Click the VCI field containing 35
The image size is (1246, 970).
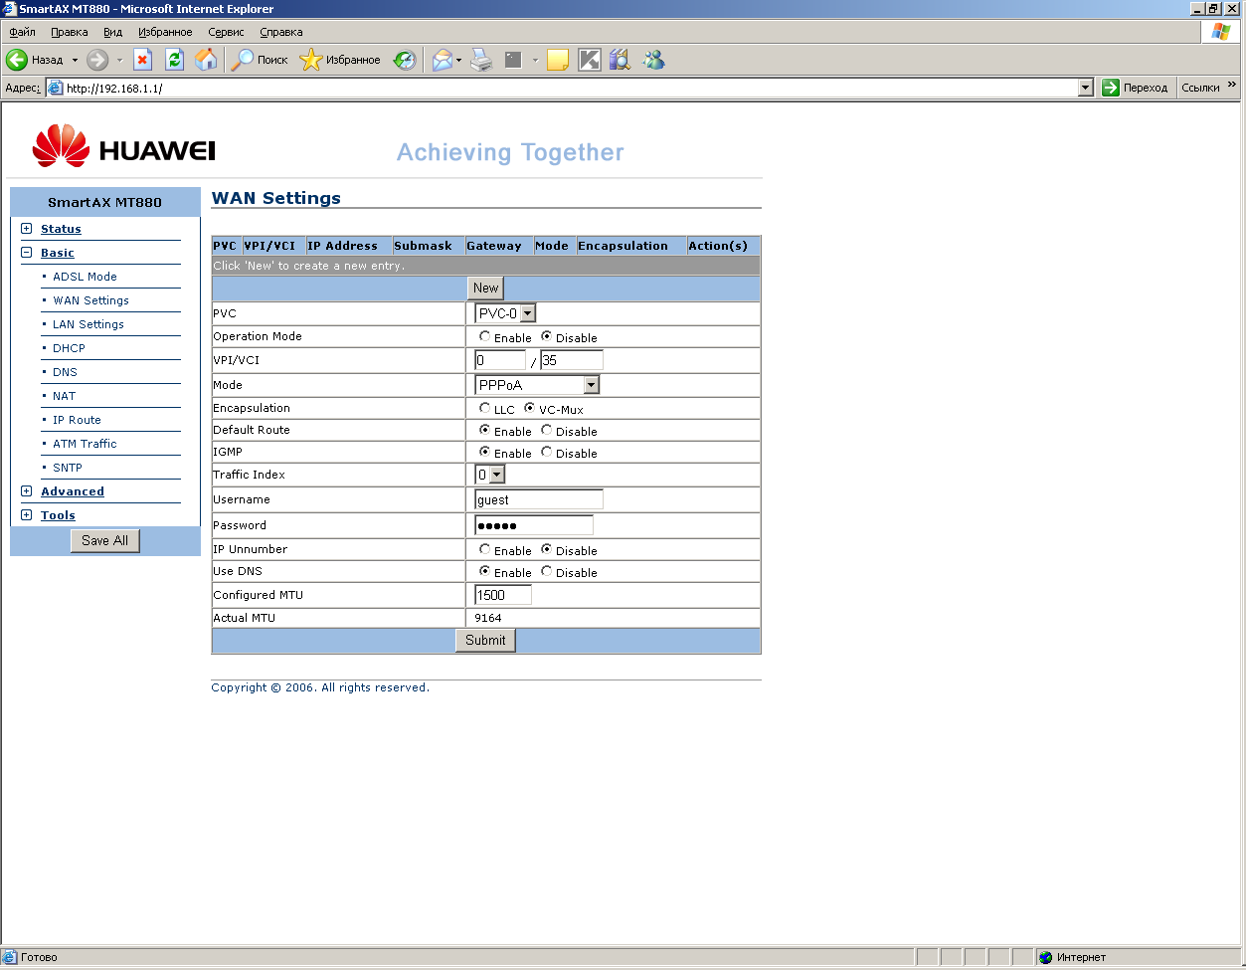pos(571,360)
